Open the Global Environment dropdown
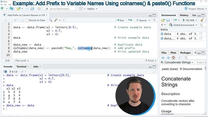The height and width of the screenshot is (117, 208). point(183,25)
